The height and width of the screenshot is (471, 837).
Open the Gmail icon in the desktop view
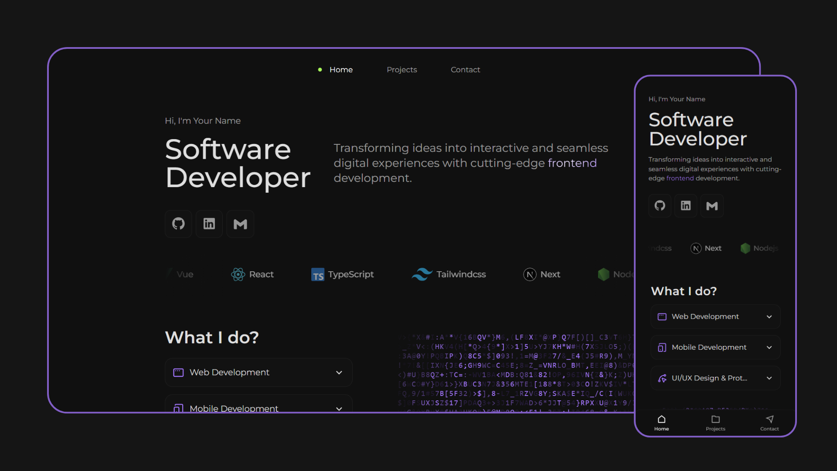pyautogui.click(x=240, y=224)
